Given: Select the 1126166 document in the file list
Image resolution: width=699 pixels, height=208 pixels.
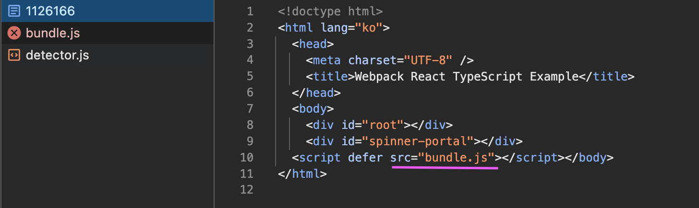Looking at the screenshot, I should [107, 11].
